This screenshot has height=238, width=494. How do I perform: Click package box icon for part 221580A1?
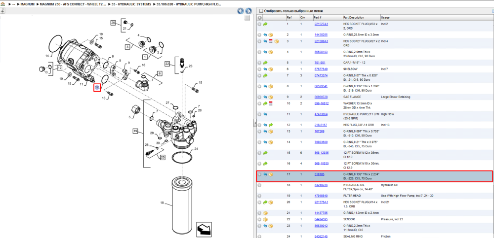tap(276, 41)
